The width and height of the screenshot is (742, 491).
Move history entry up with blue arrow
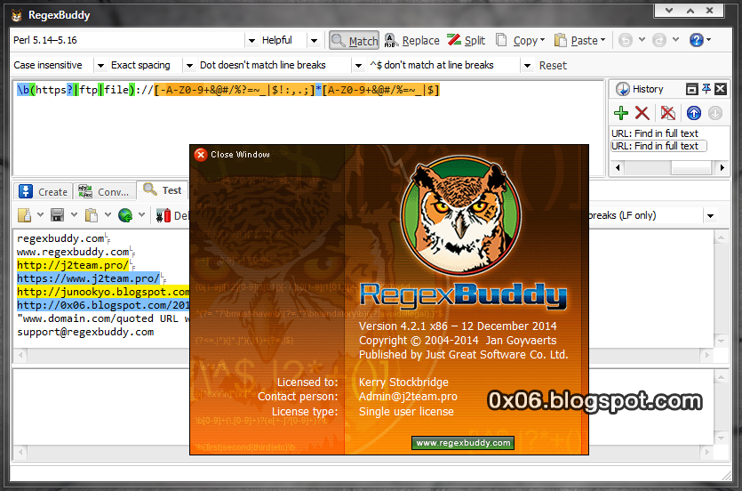tap(694, 113)
